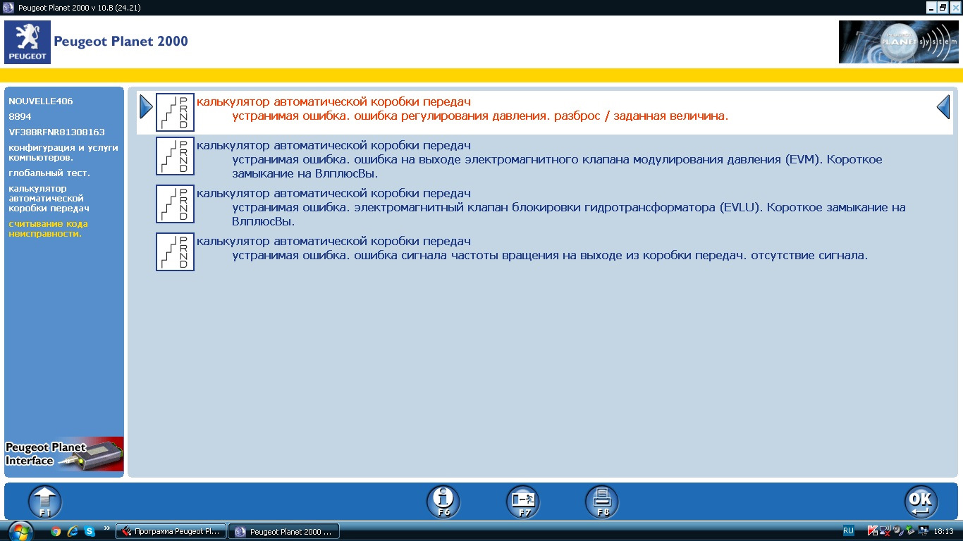Expand the quick launch overflow chevron
Image resolution: width=963 pixels, height=541 pixels.
[107, 528]
